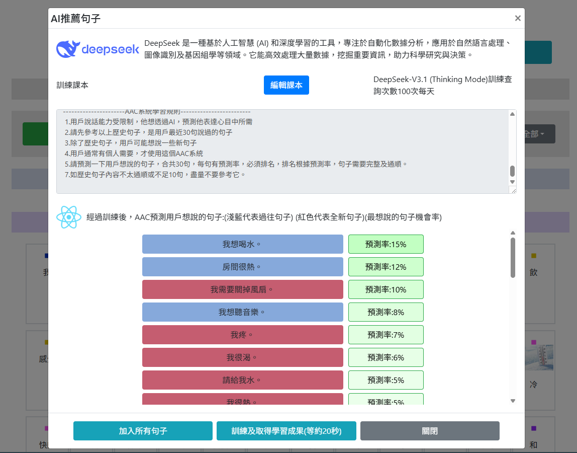Click 訓練及取得學習成果 button
The width and height of the screenshot is (577, 453).
click(x=286, y=431)
